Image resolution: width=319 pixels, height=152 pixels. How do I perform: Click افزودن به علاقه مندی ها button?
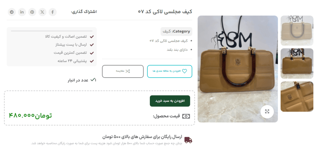pyautogui.click(x=169, y=71)
